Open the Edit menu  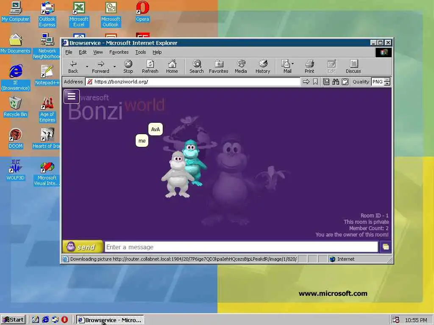[x=83, y=52]
